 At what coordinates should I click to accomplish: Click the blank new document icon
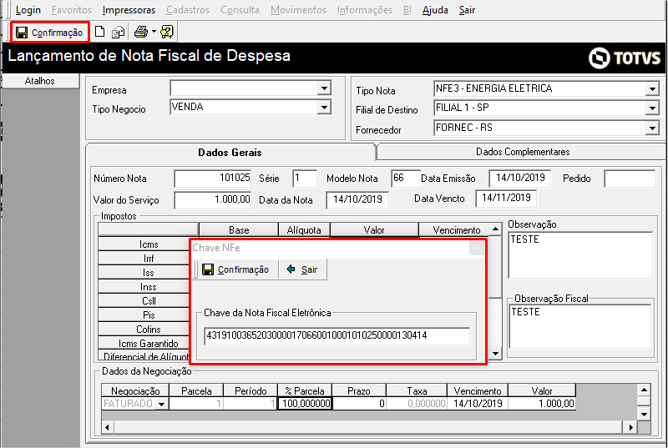tap(99, 32)
